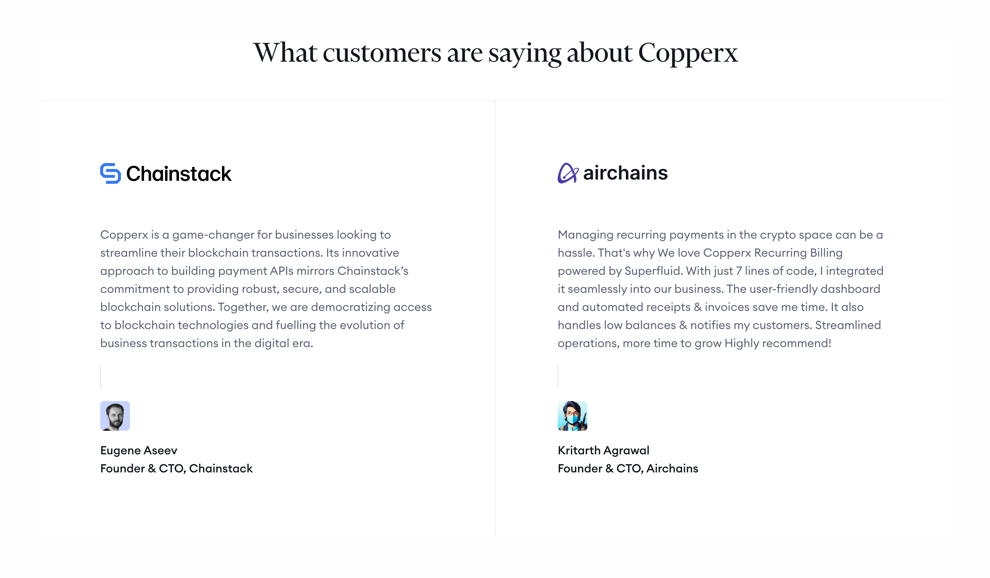Click the blue Chainstack logo symbol
This screenshot has width=990, height=578.
click(x=111, y=173)
